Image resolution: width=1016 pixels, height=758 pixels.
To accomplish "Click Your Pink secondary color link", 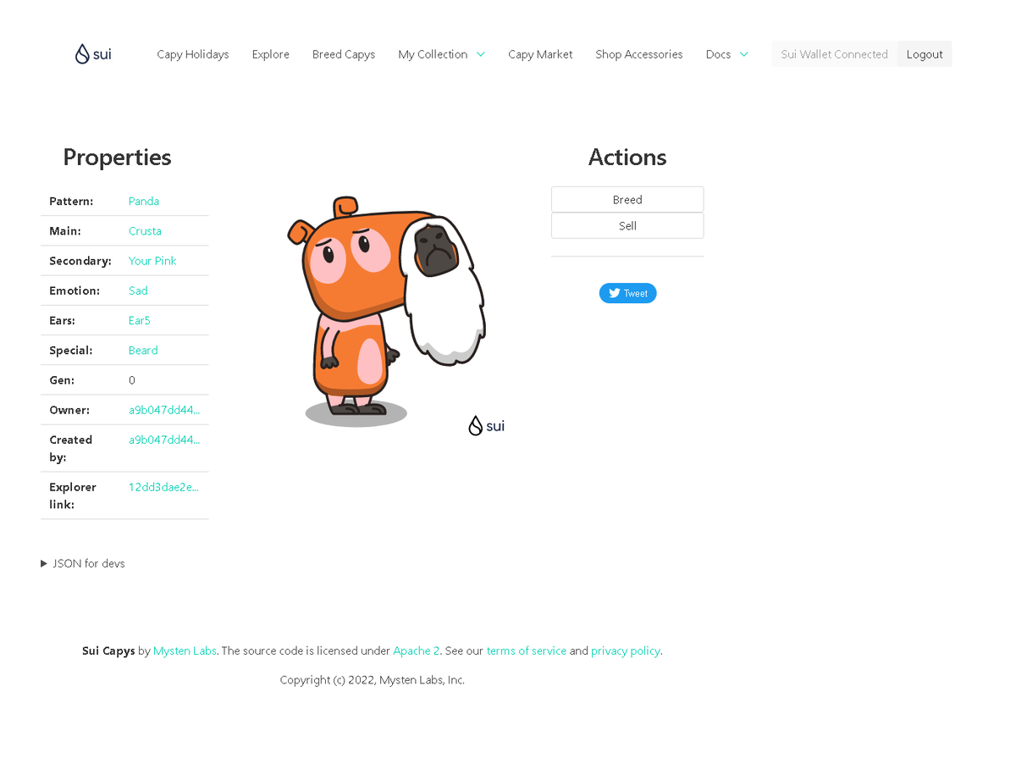I will (152, 261).
